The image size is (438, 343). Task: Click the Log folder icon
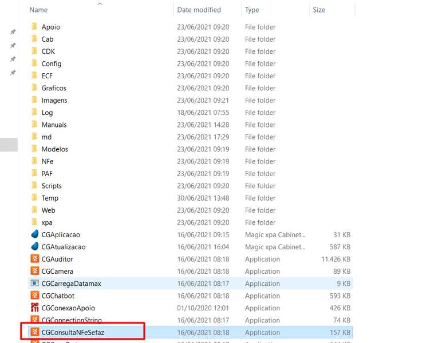[34, 113]
